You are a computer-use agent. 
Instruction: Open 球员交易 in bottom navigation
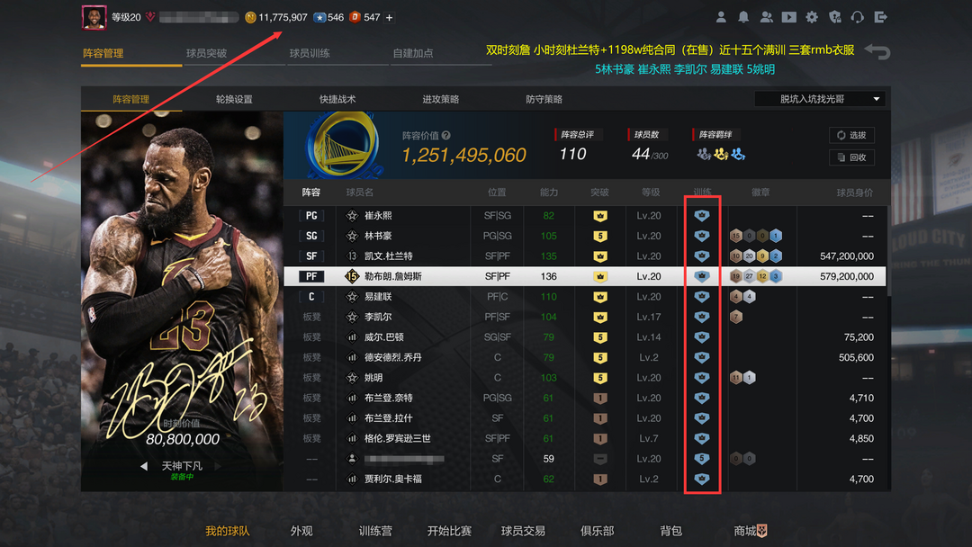[523, 531]
